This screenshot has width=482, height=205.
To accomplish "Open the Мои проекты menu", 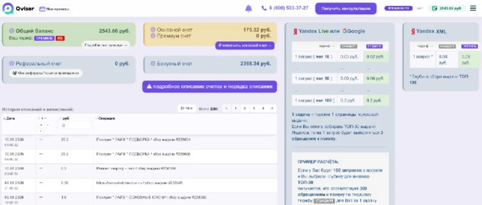I will 55,9.
